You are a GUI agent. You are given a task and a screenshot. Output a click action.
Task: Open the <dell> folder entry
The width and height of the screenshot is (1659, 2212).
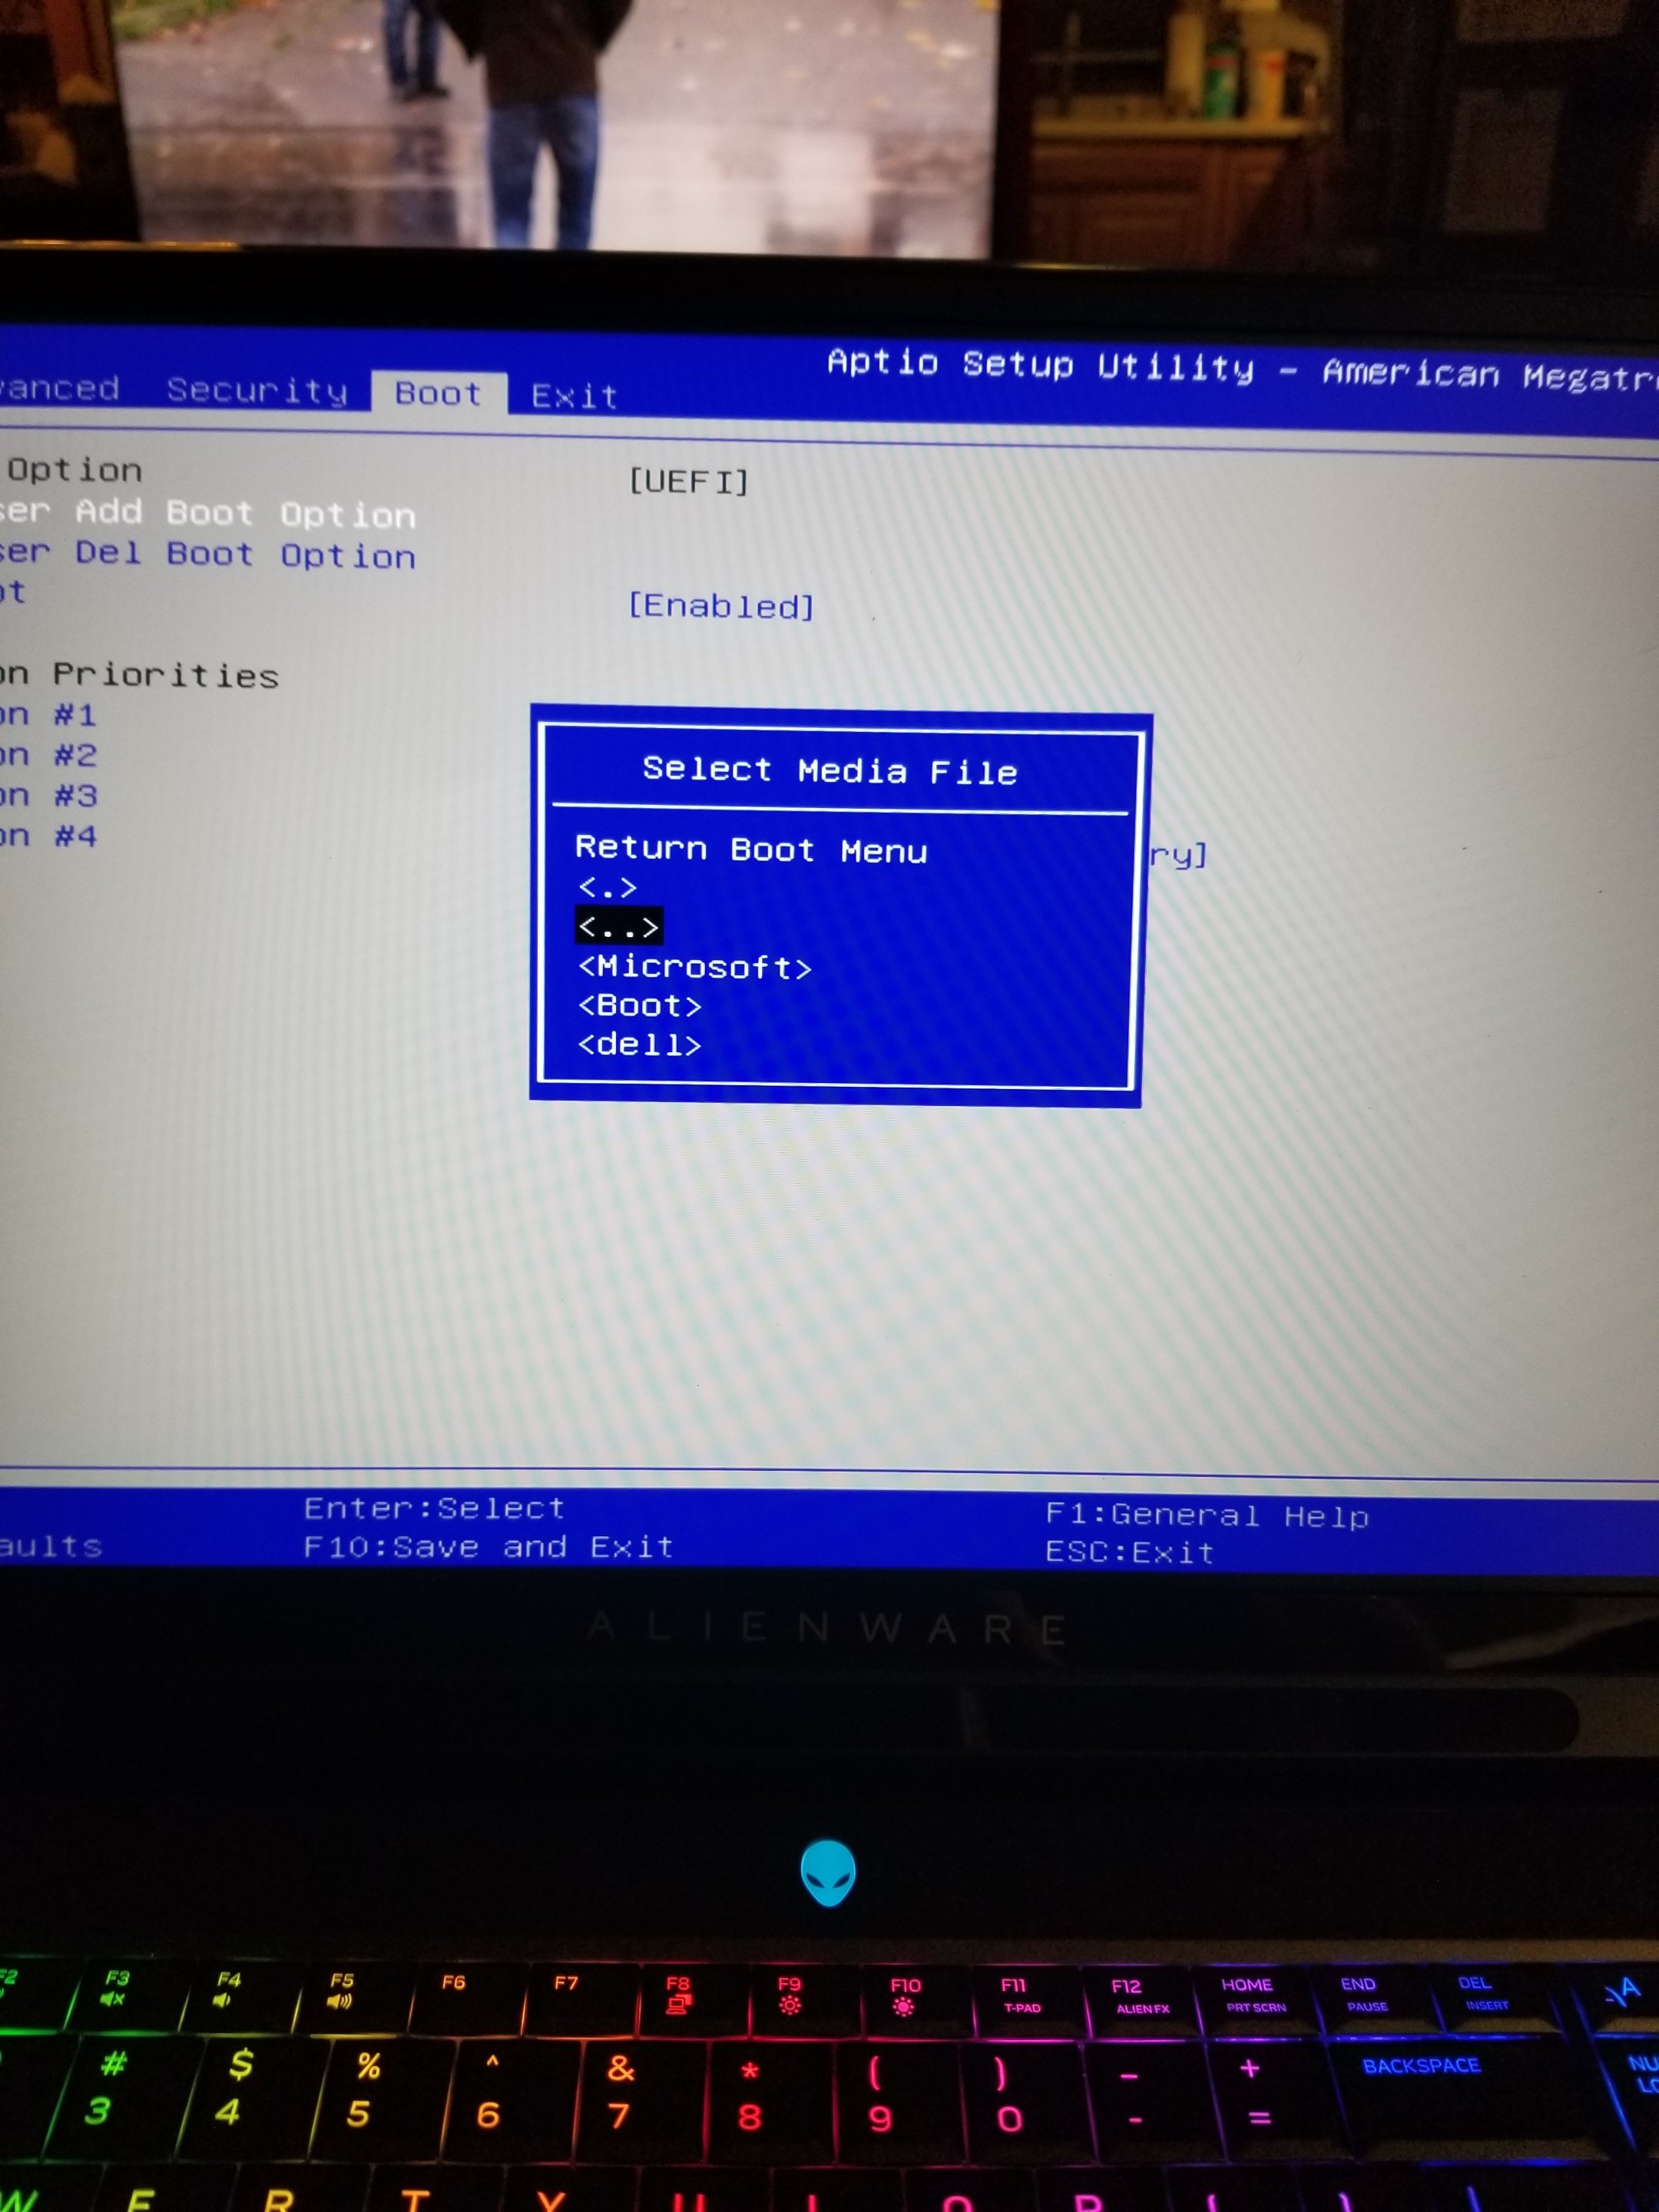tap(640, 1044)
